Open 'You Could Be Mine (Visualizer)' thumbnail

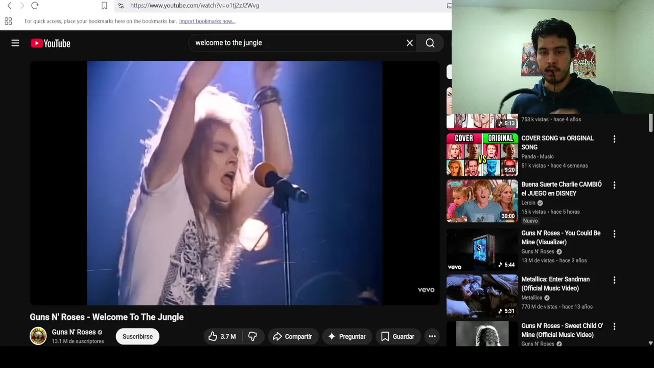(482, 249)
